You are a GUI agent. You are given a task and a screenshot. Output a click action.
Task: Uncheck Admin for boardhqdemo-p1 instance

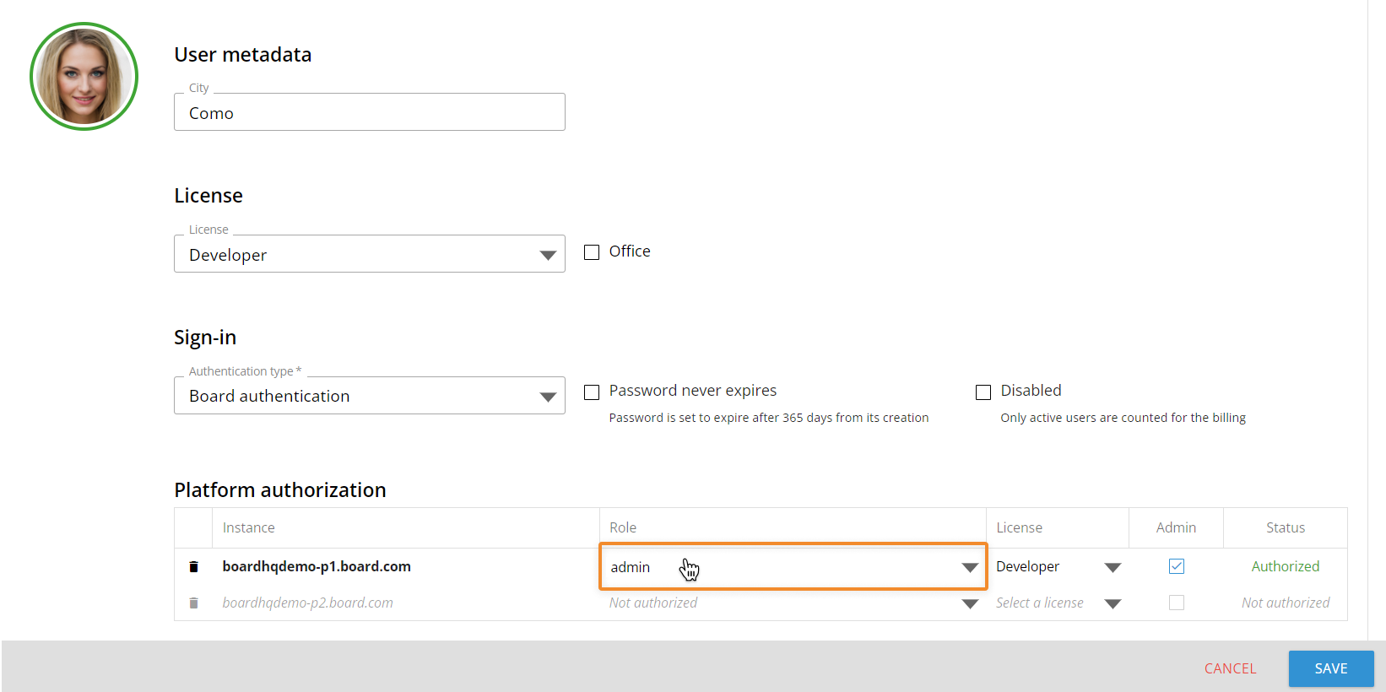point(1176,566)
